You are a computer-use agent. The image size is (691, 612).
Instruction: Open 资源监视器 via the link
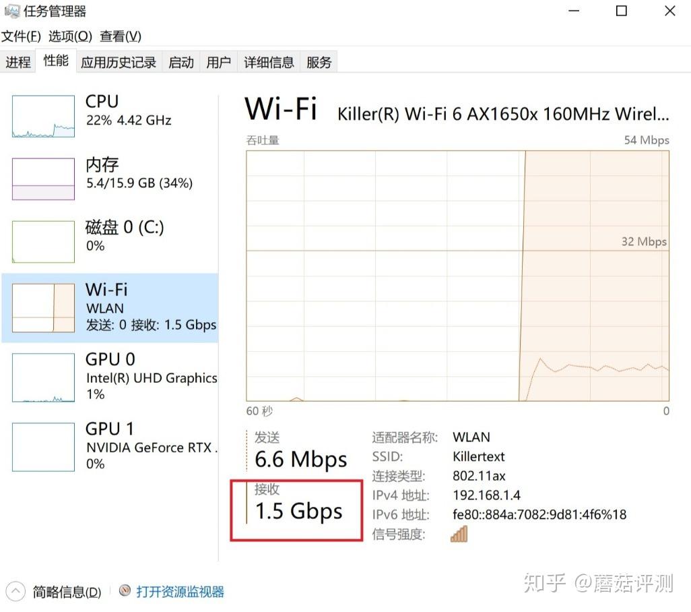pos(179,591)
